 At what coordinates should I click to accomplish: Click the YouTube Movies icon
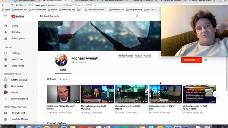6,119
